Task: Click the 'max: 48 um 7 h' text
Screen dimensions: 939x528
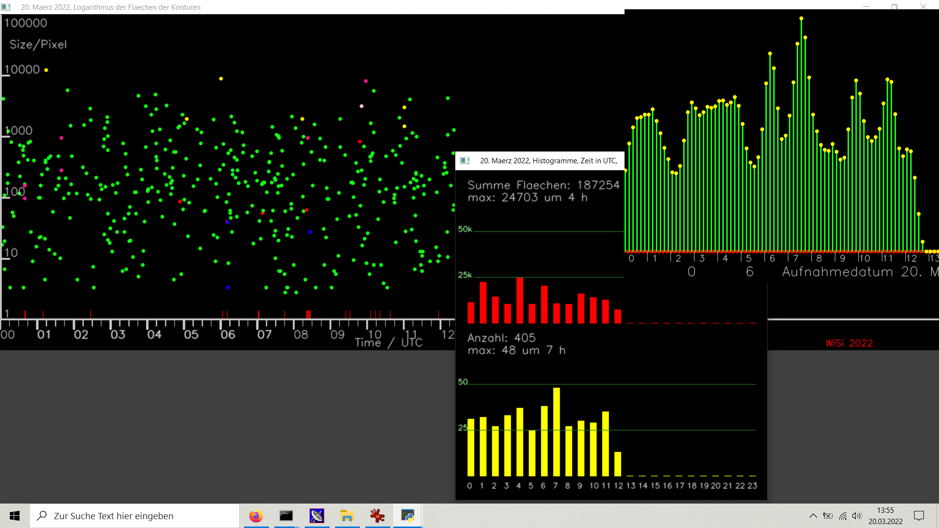Action: pyautogui.click(x=516, y=350)
